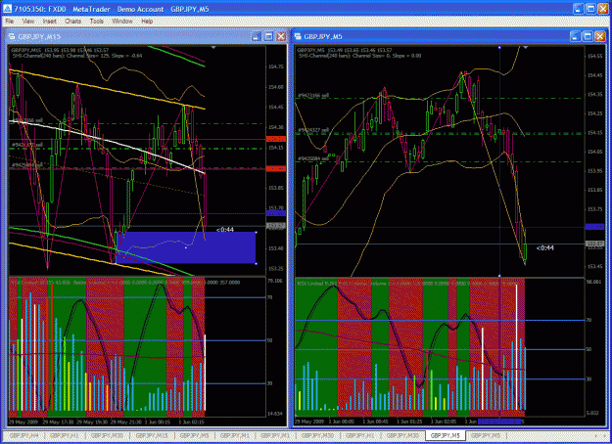Switch to the GBPJPY,H4 chart tab
Image resolution: width=612 pixels, height=444 pixels.
click(24, 435)
